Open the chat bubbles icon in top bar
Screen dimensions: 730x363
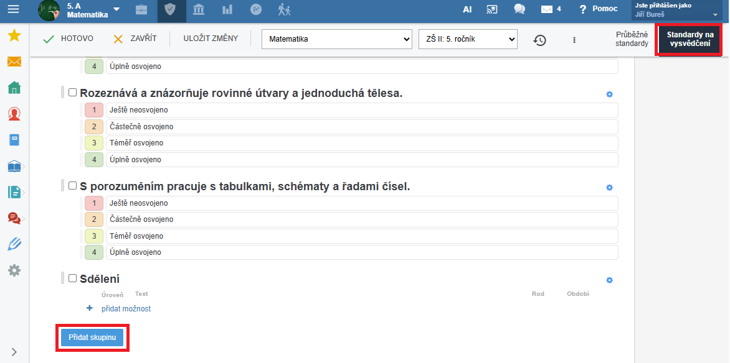(519, 9)
